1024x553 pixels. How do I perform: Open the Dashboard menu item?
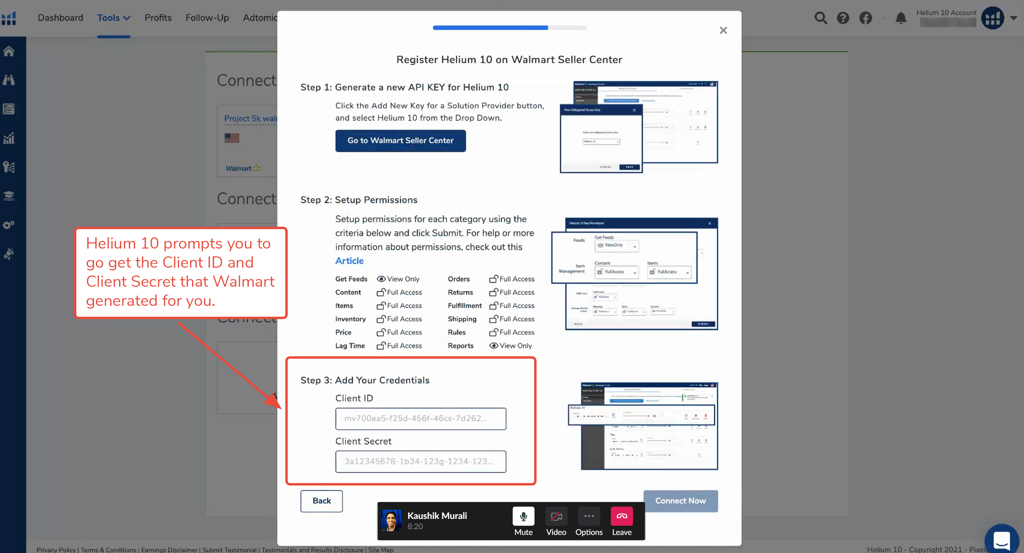point(60,18)
